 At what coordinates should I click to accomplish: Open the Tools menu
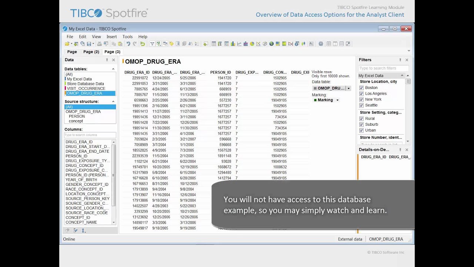click(x=127, y=37)
